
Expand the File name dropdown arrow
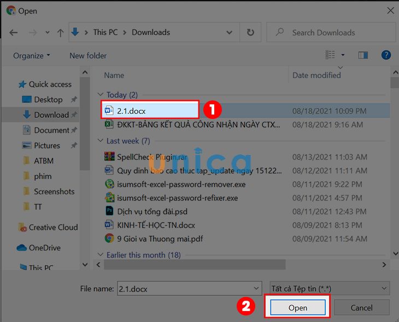pyautogui.click(x=256, y=289)
